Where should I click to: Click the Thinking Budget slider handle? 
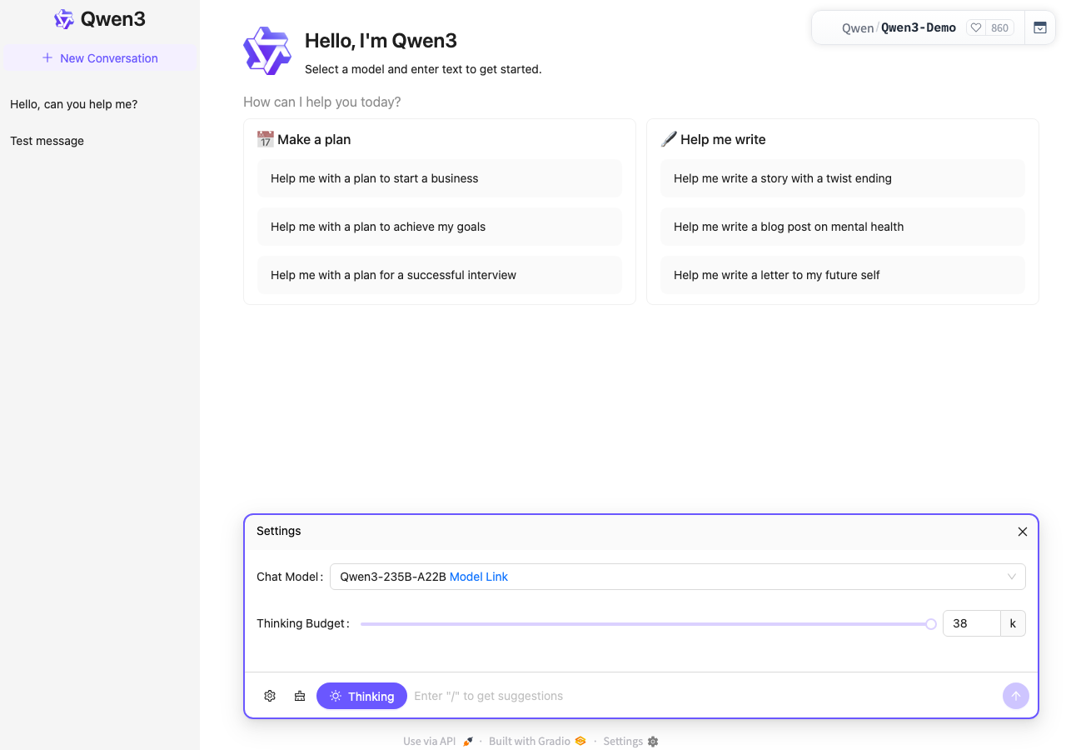[931, 624]
